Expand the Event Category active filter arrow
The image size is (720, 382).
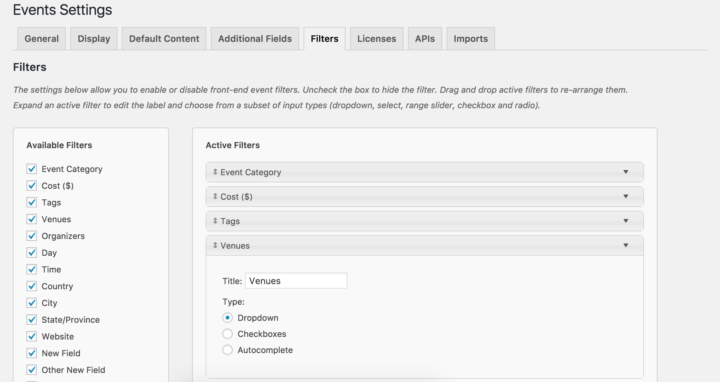click(x=626, y=172)
